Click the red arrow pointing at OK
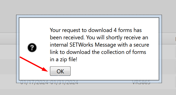Screen dimensions: 176x95 [34, 64]
